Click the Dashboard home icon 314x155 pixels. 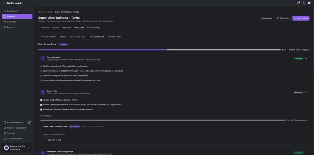(x=5, y=11)
